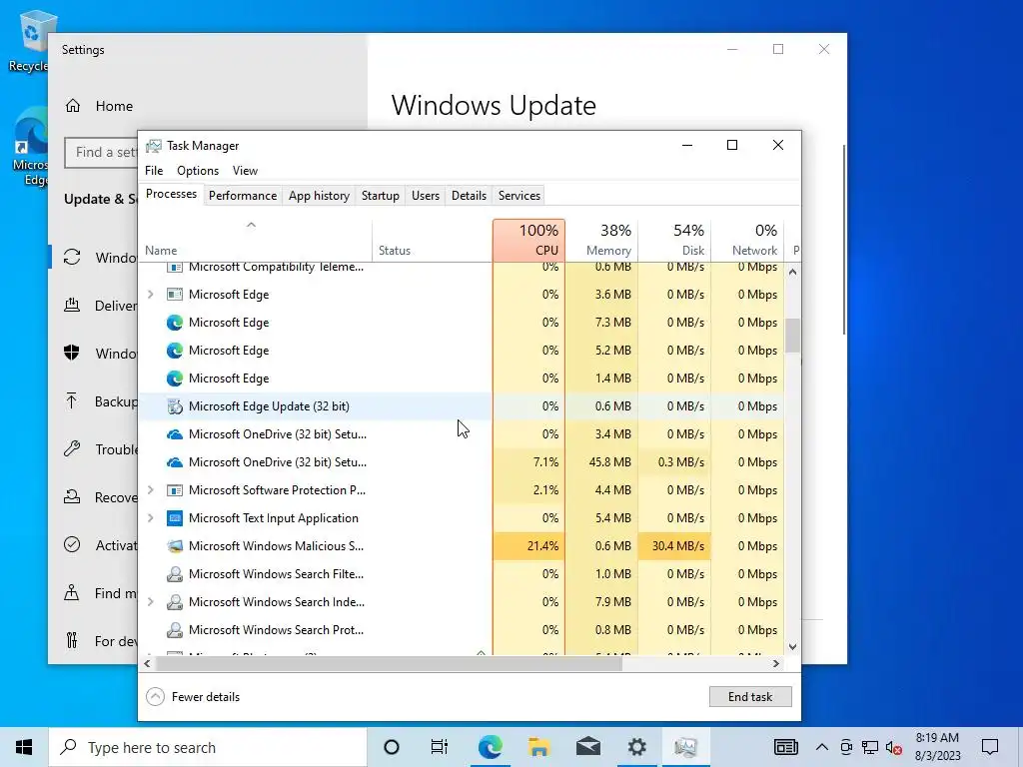
Task: Open the Mail app on taskbar
Action: [588, 747]
